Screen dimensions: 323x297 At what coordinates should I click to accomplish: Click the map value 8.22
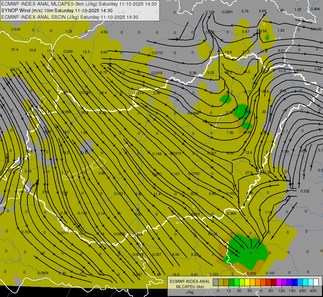click(195, 254)
